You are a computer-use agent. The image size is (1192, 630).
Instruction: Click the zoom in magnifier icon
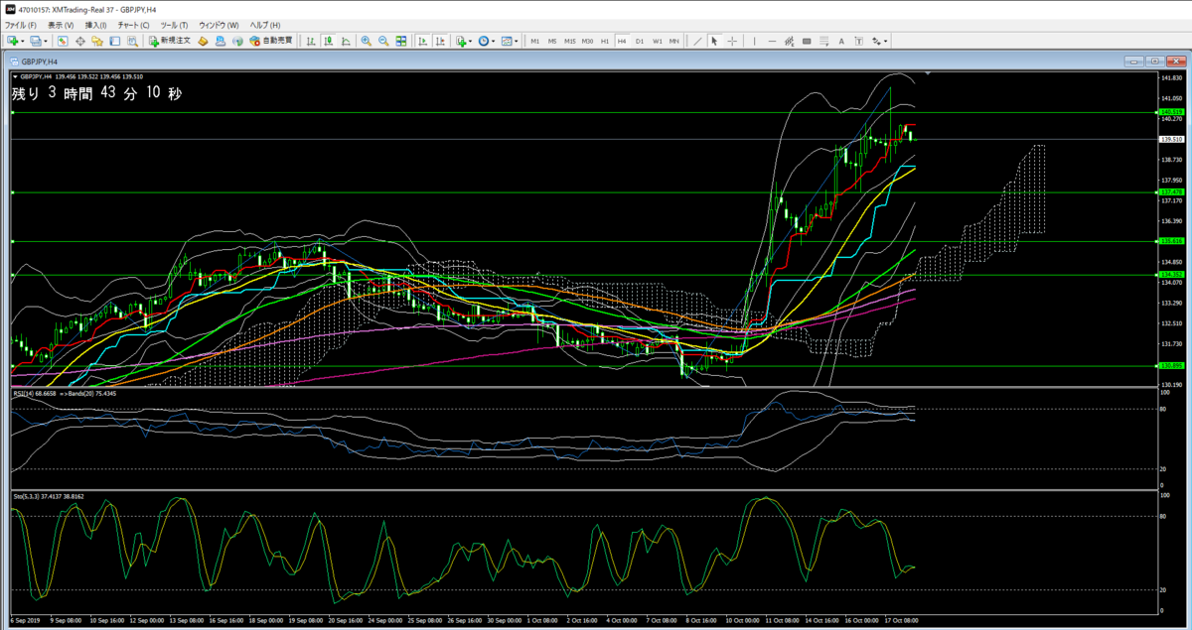(366, 41)
